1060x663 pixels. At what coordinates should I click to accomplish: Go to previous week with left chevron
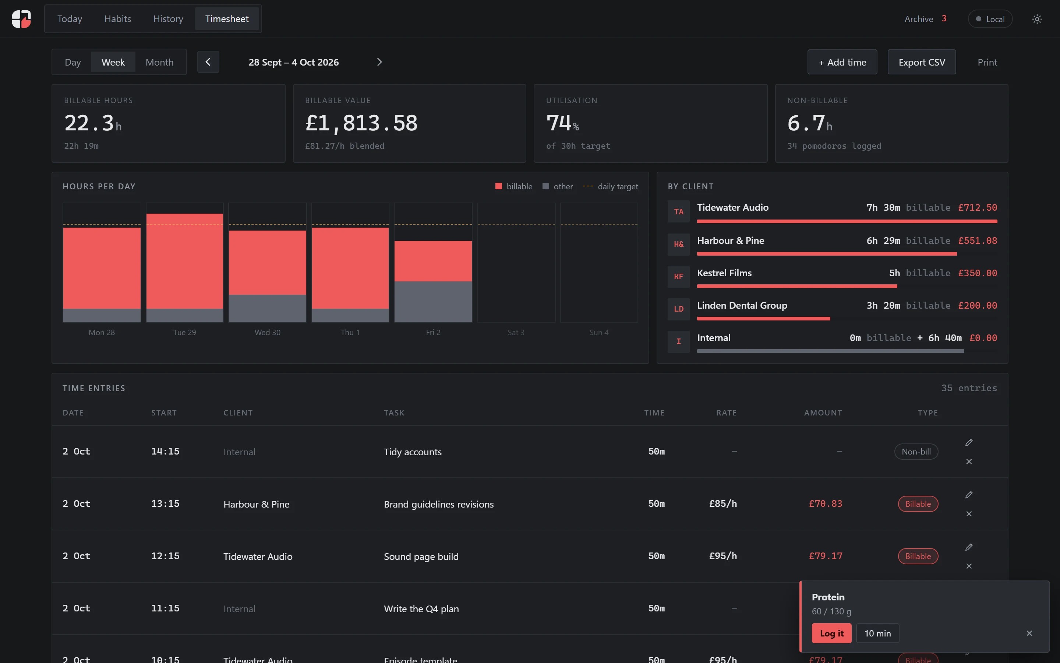coord(208,62)
